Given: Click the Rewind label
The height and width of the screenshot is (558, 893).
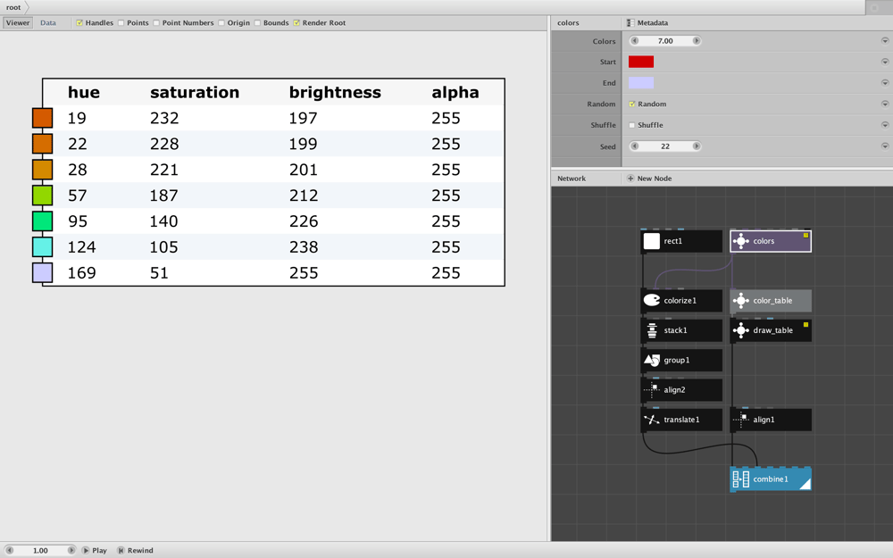Looking at the screenshot, I should click(140, 551).
